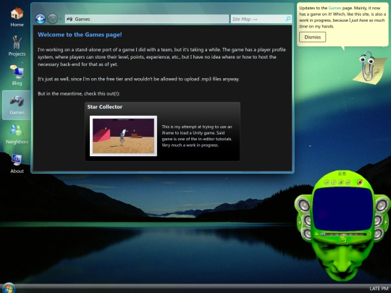
Task: Click the icon below the seek bar
Action: coord(343,241)
